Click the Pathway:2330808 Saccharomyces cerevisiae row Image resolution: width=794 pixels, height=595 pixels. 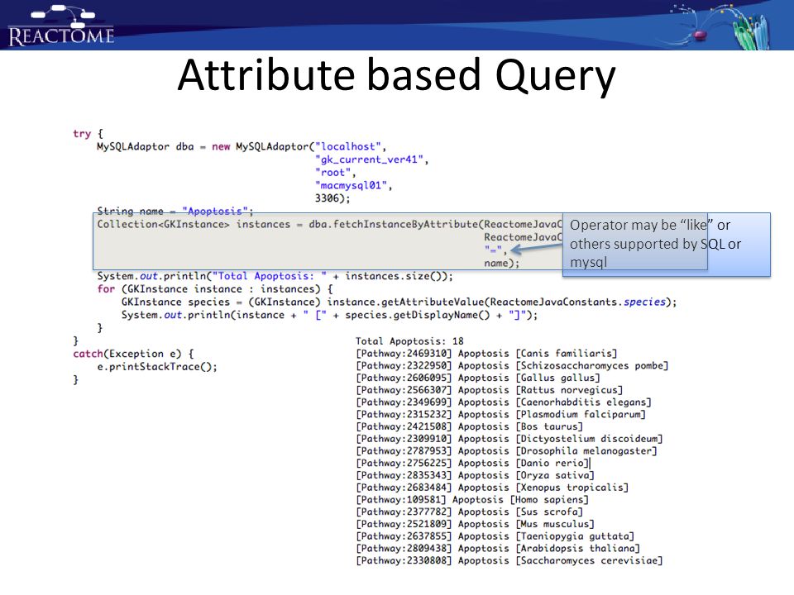pos(509,560)
